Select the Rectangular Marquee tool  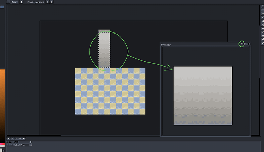(x=262, y=6)
